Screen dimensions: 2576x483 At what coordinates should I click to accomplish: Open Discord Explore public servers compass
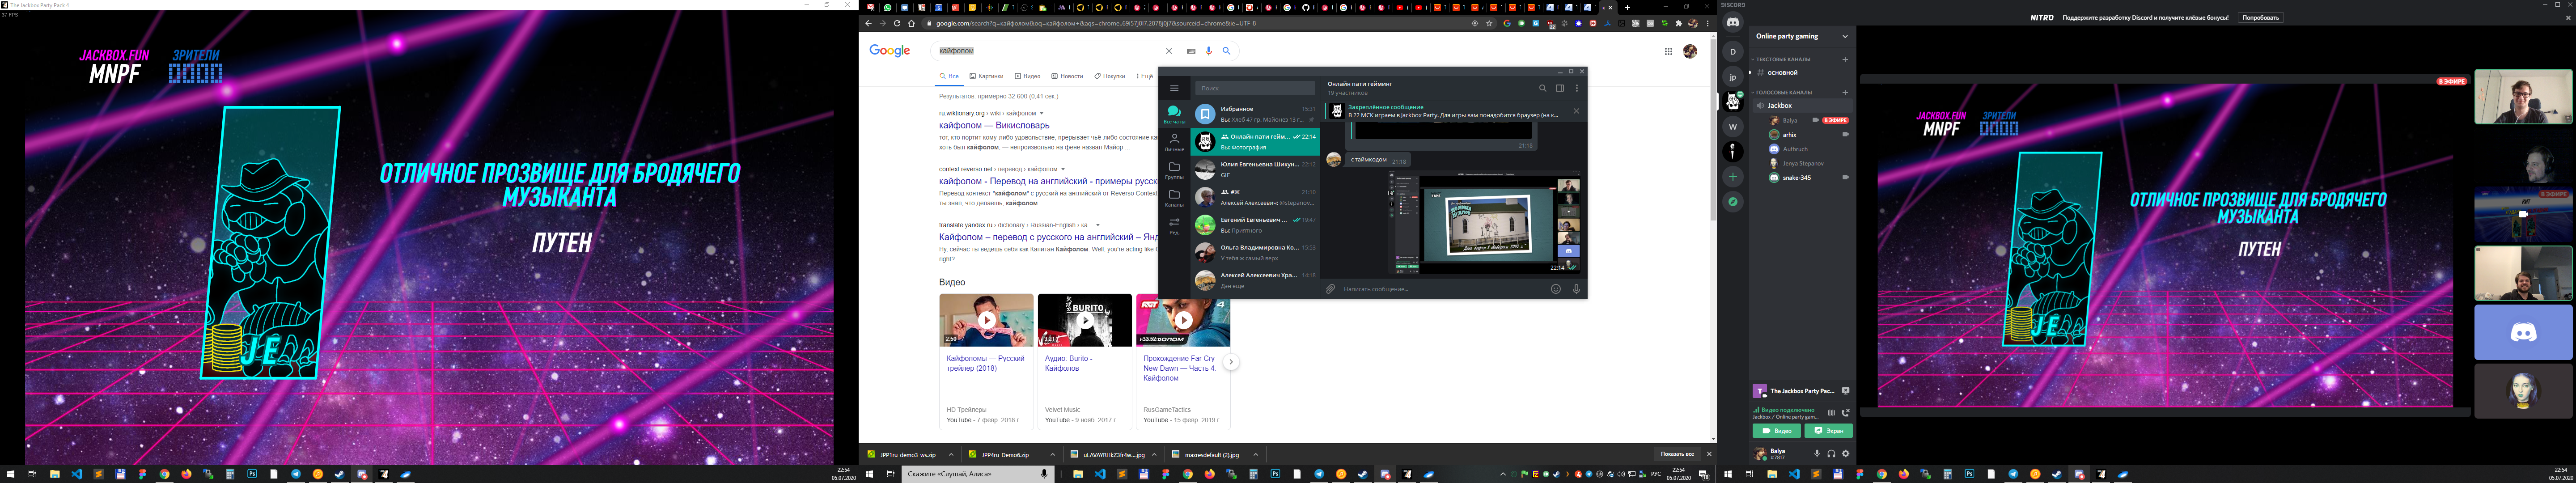[x=1733, y=202]
